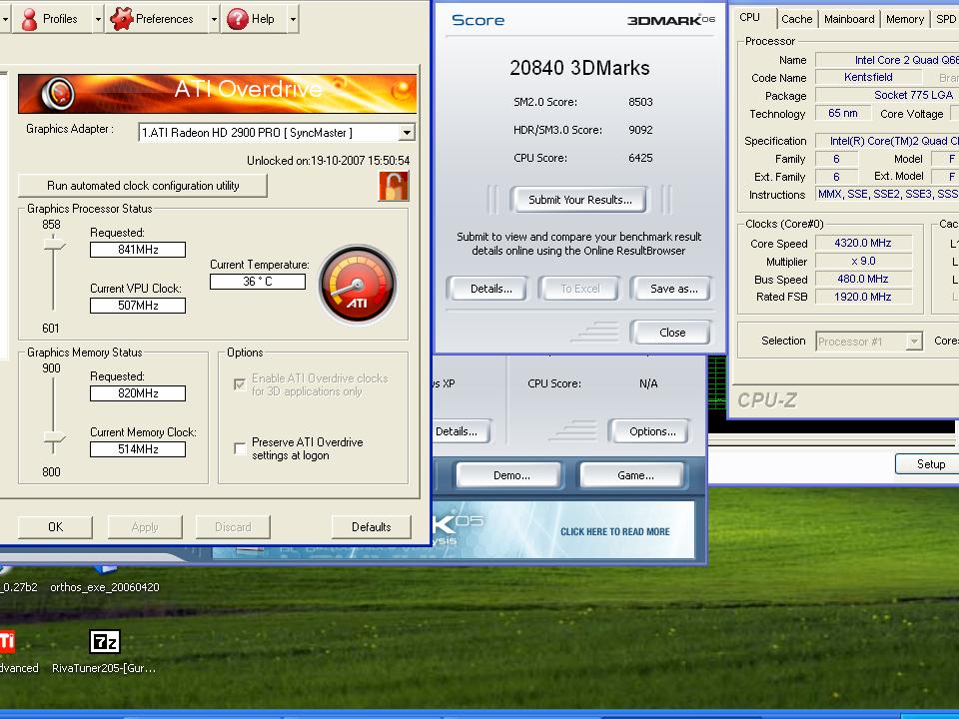Click the ATI Overdrive banner dial icon
Image resolution: width=959 pixels, height=719 pixels.
58,94
